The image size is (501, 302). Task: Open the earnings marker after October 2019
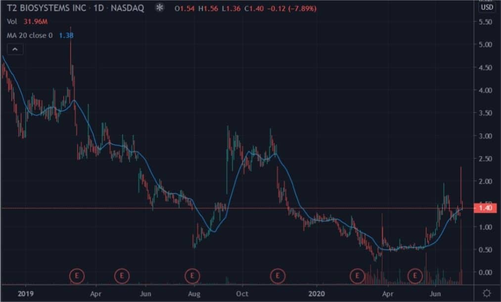[277, 275]
